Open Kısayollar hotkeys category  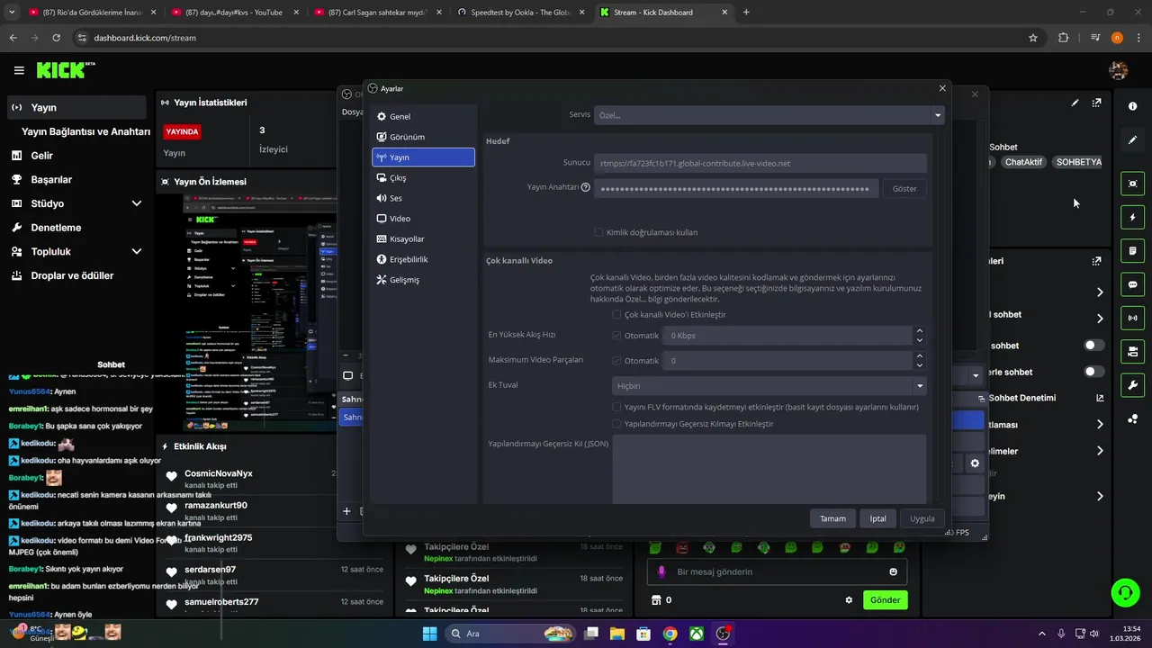coord(423,239)
